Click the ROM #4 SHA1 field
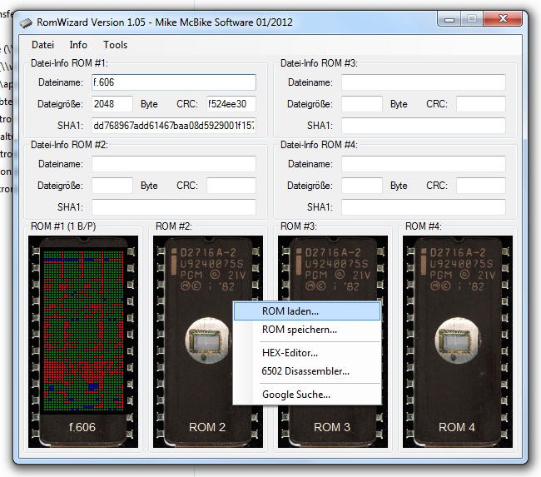The image size is (541, 477). pyautogui.click(x=423, y=207)
